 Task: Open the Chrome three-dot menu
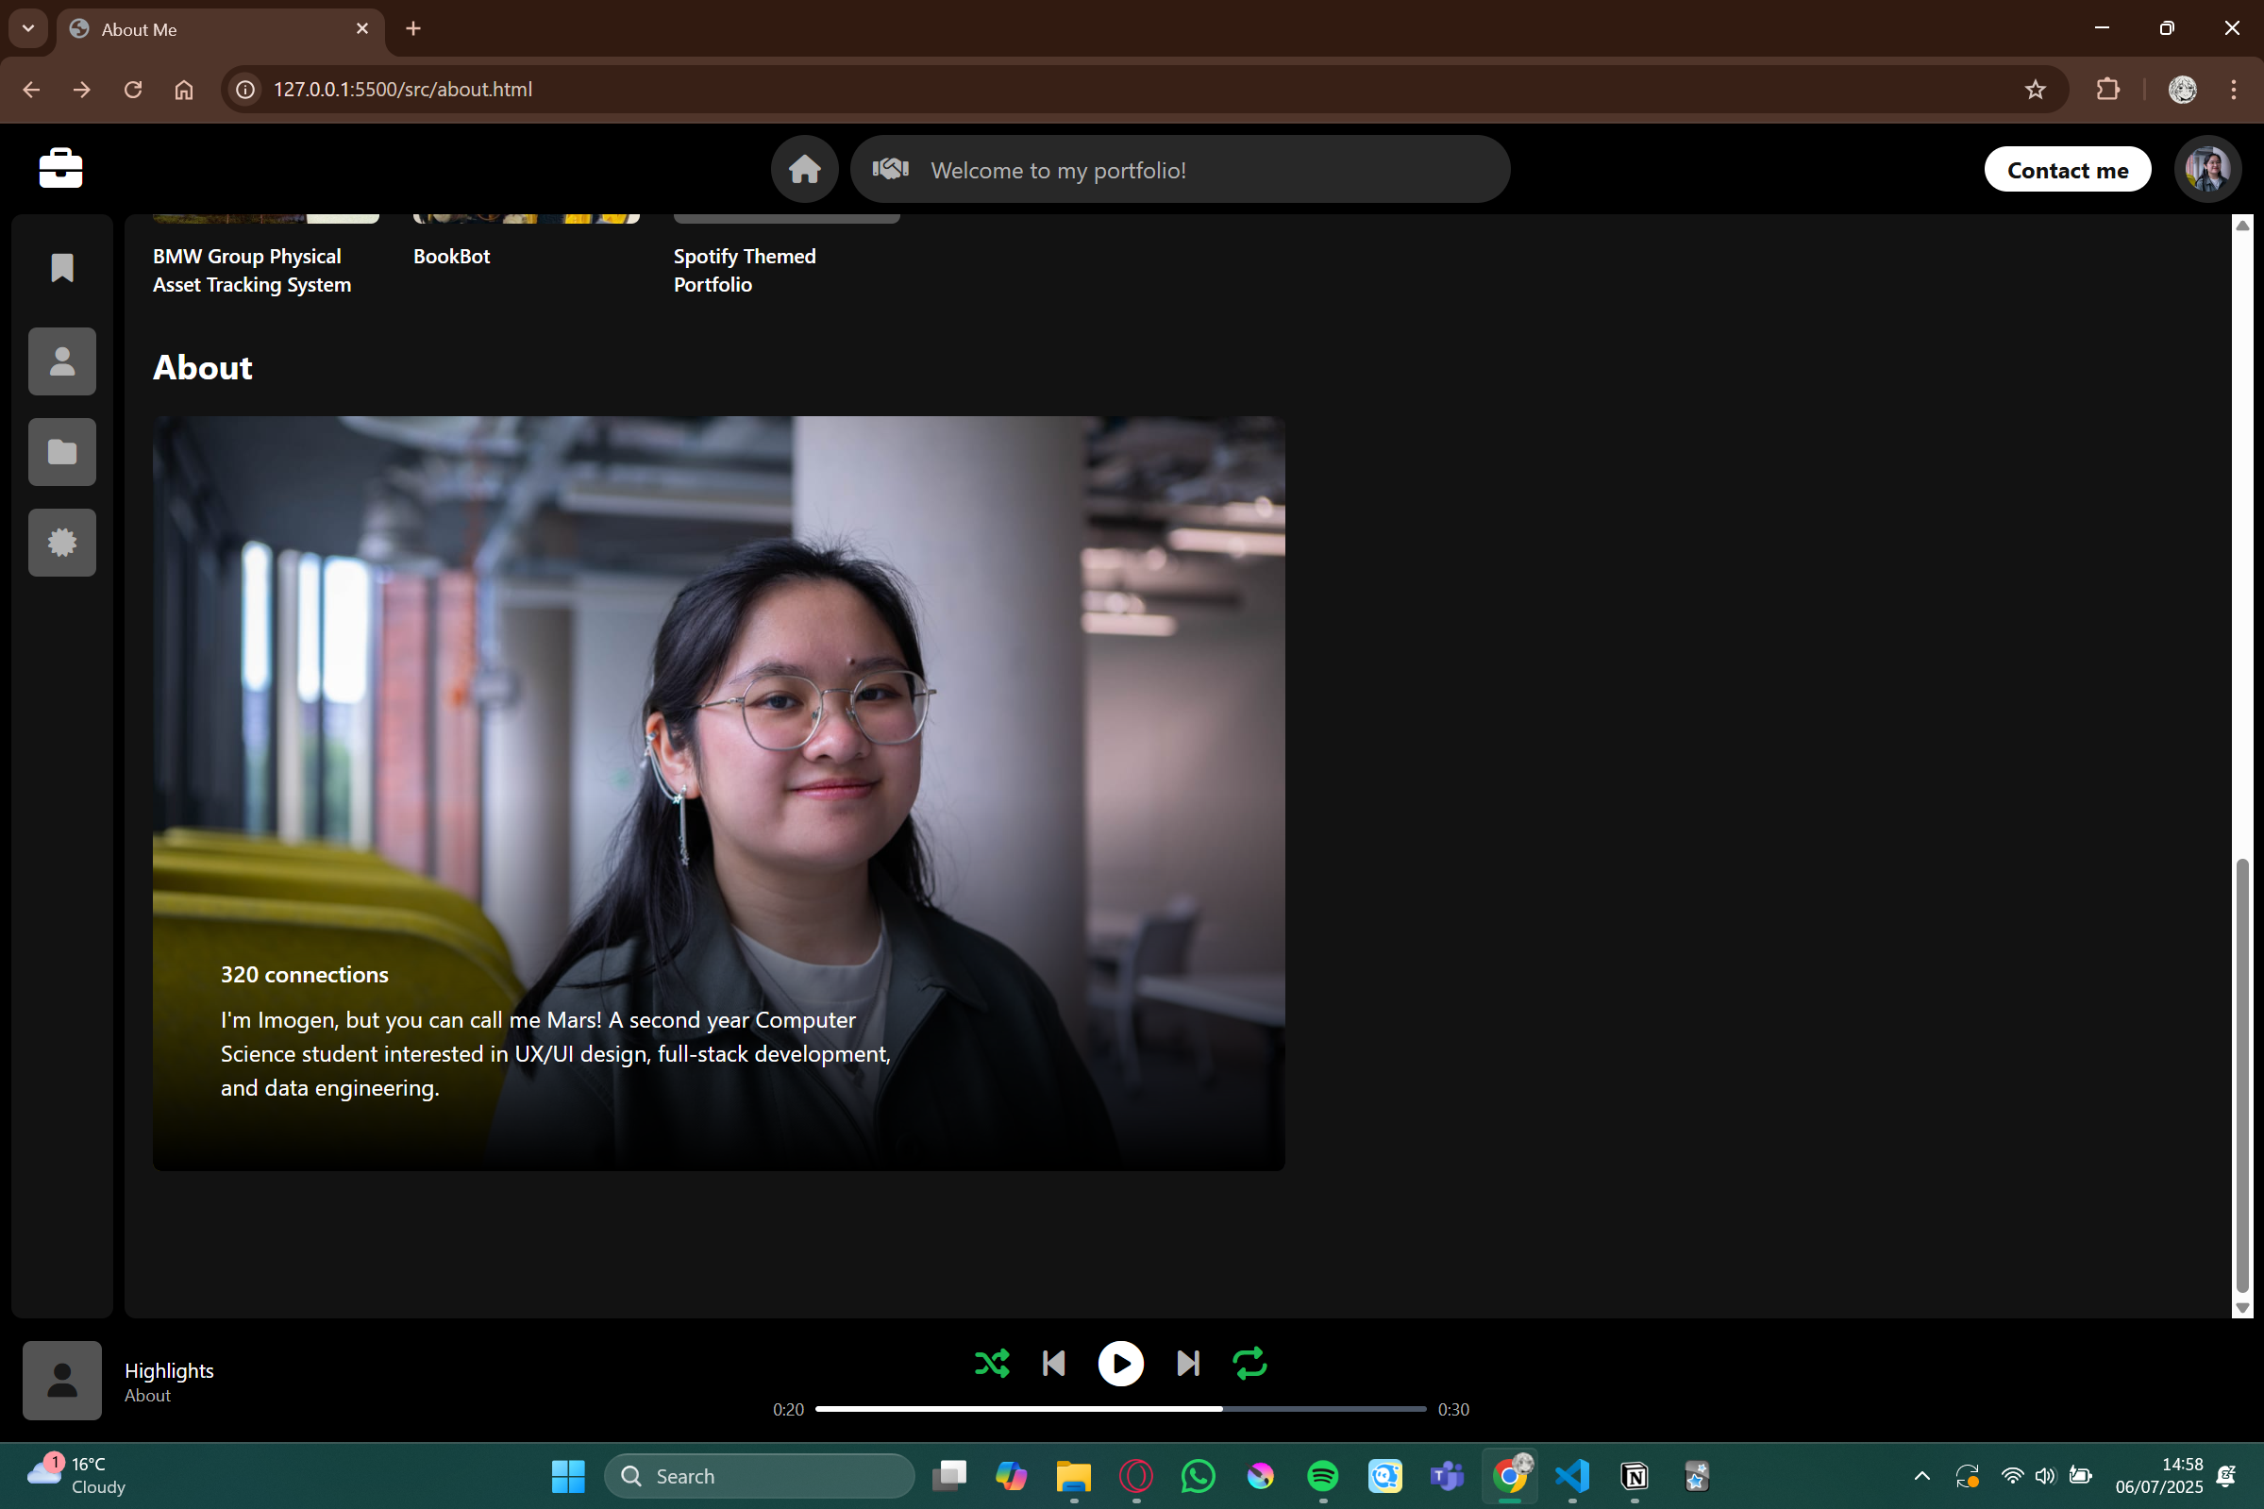(2233, 90)
